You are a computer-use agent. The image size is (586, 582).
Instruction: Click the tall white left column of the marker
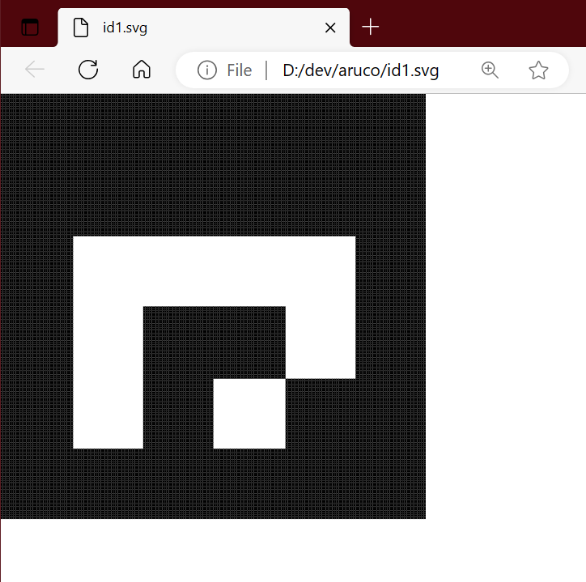click(x=108, y=376)
